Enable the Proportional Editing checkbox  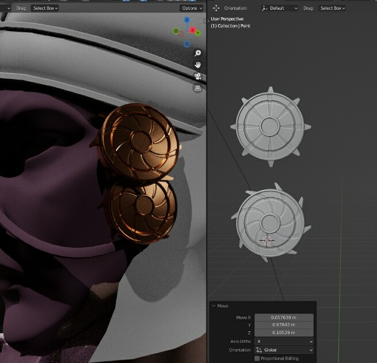[x=257, y=358]
